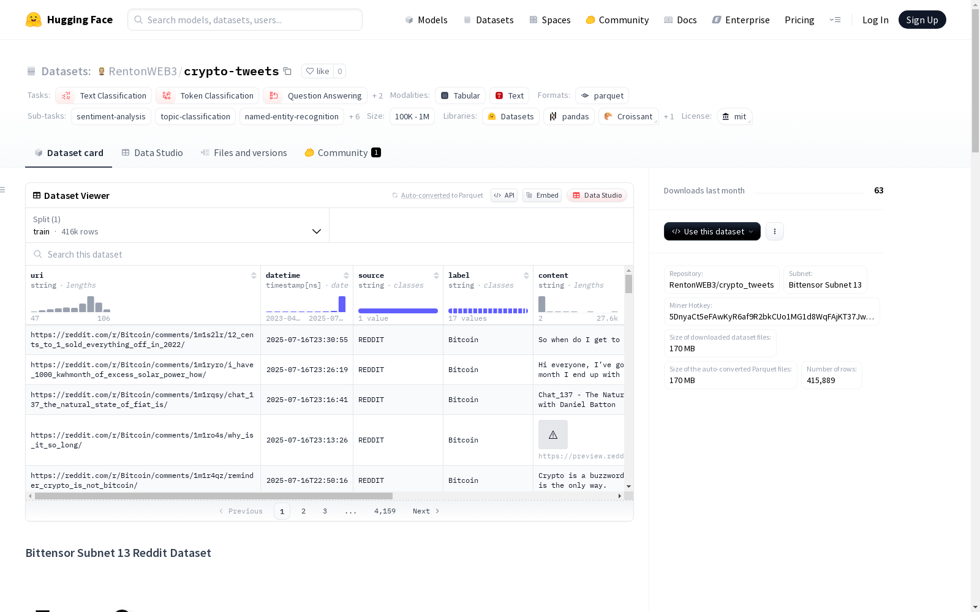Open Community in the top navigation
980x612 pixels.
click(x=617, y=20)
